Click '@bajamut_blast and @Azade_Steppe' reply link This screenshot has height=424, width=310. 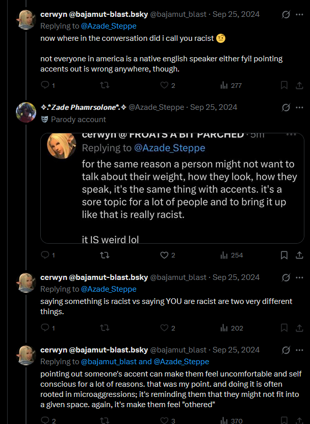point(145,362)
